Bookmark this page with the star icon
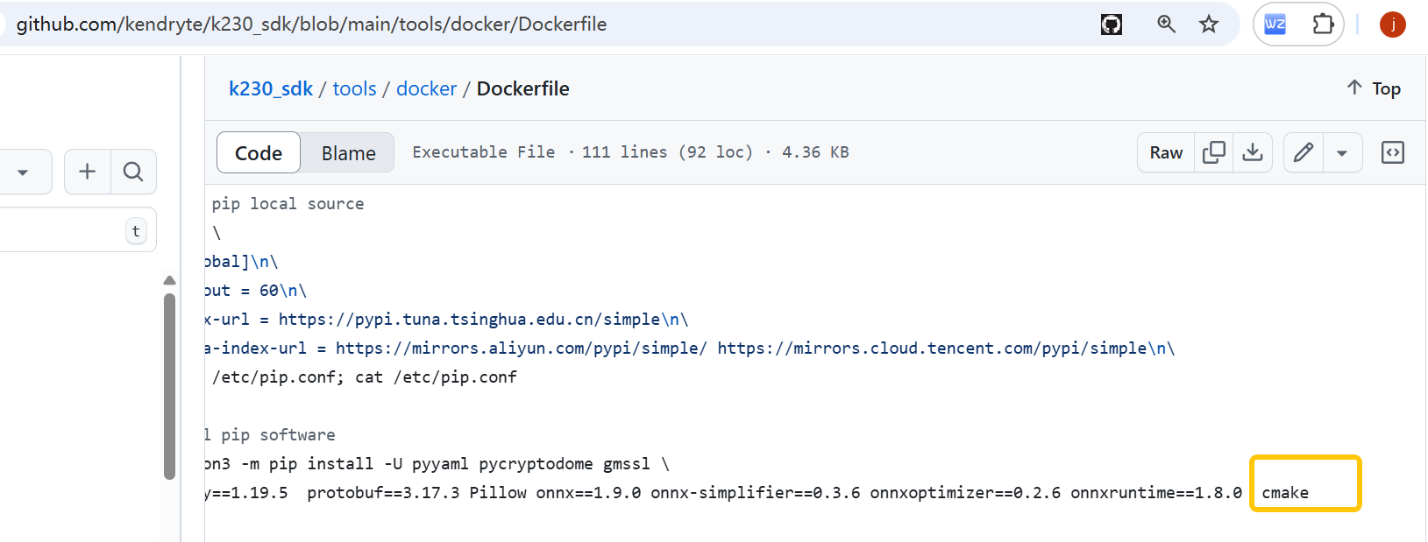The image size is (1428, 542). (x=1209, y=25)
